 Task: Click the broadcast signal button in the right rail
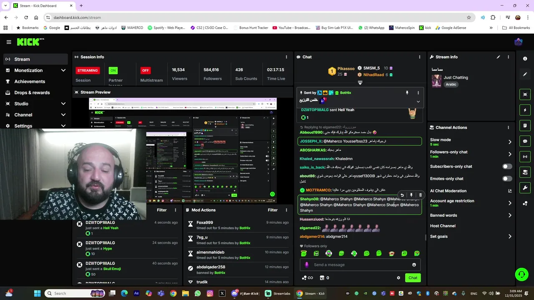525,157
